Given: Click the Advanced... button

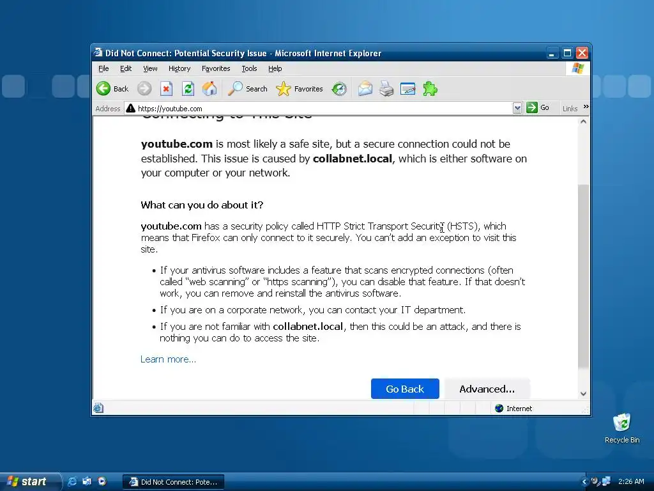Looking at the screenshot, I should point(487,389).
